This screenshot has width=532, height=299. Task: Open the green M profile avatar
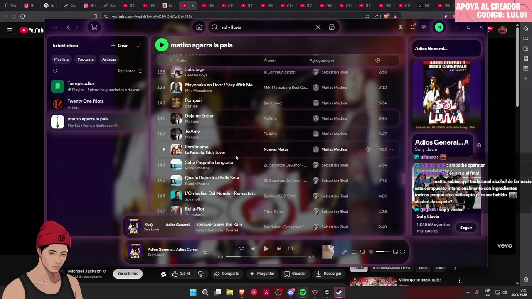[439, 27]
